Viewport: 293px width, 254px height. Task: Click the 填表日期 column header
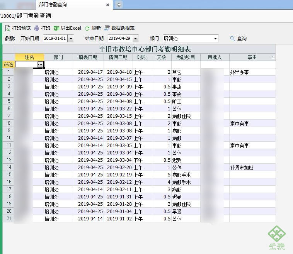tap(88, 57)
